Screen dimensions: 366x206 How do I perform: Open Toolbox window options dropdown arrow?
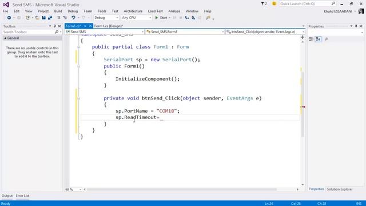coord(50,26)
